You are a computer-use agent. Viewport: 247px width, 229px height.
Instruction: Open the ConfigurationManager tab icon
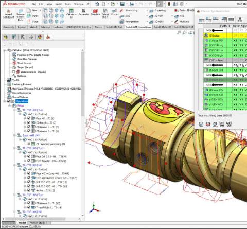pyautogui.click(x=23, y=37)
